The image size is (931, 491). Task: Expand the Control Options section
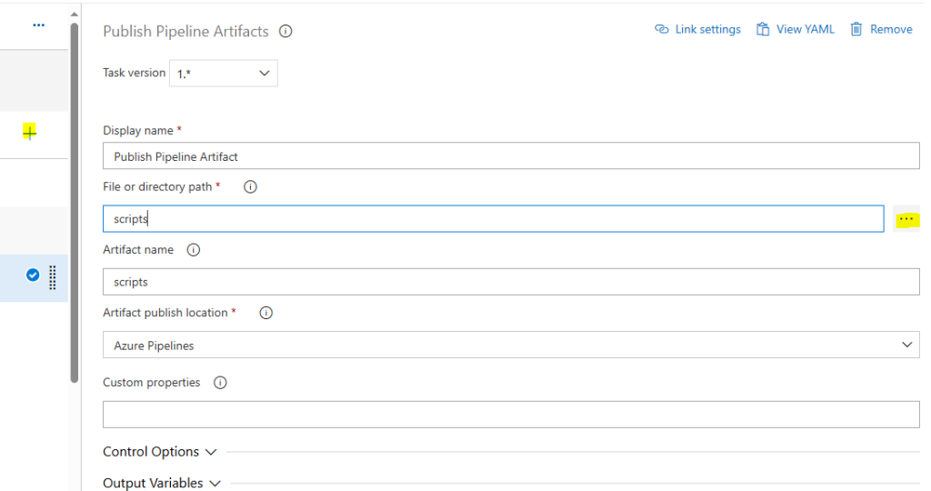click(x=160, y=452)
